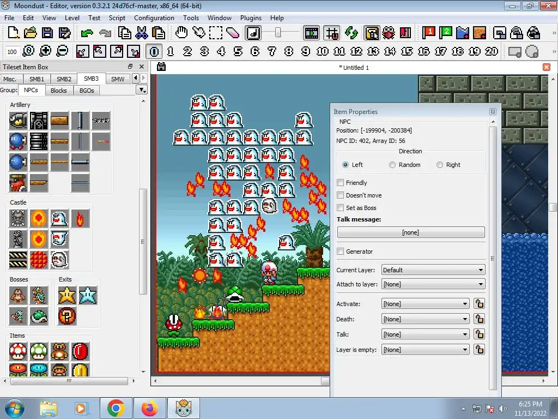Click the red flag player 1 start

coord(429,33)
